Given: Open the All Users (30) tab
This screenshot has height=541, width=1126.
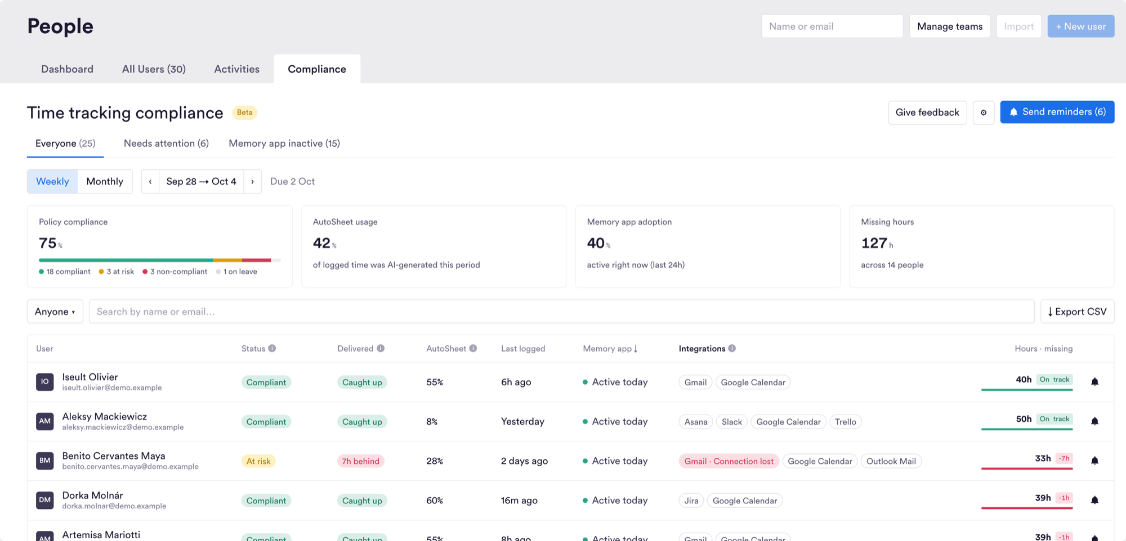Looking at the screenshot, I should tap(154, 69).
